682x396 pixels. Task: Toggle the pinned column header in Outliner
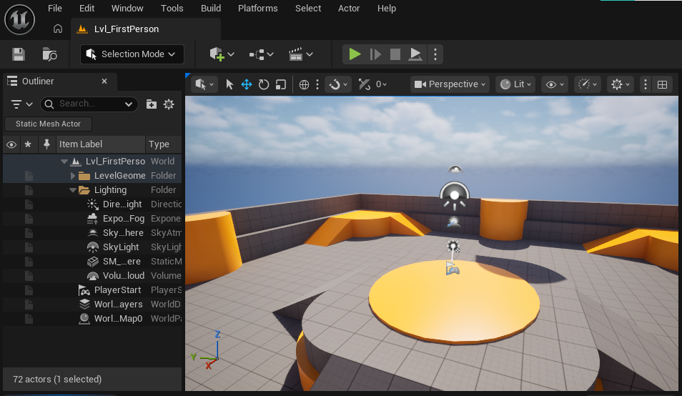pos(46,144)
